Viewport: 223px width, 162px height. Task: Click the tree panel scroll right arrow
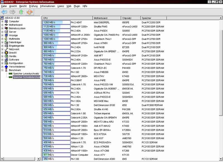click(x=38, y=159)
